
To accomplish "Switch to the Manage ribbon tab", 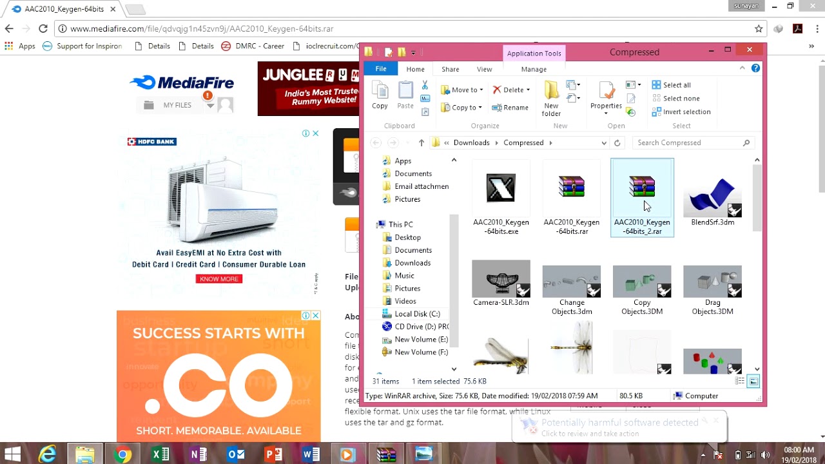I will [x=534, y=69].
